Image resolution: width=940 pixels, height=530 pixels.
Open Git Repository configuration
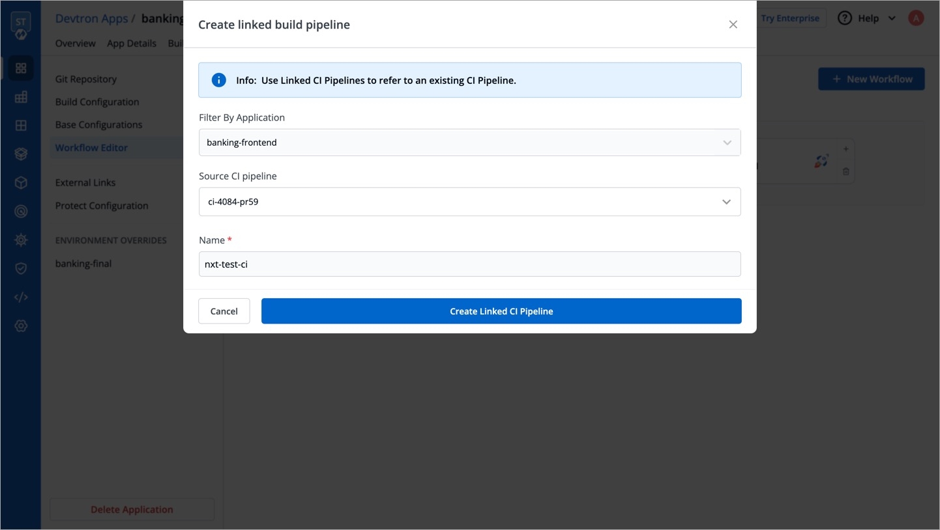86,79
